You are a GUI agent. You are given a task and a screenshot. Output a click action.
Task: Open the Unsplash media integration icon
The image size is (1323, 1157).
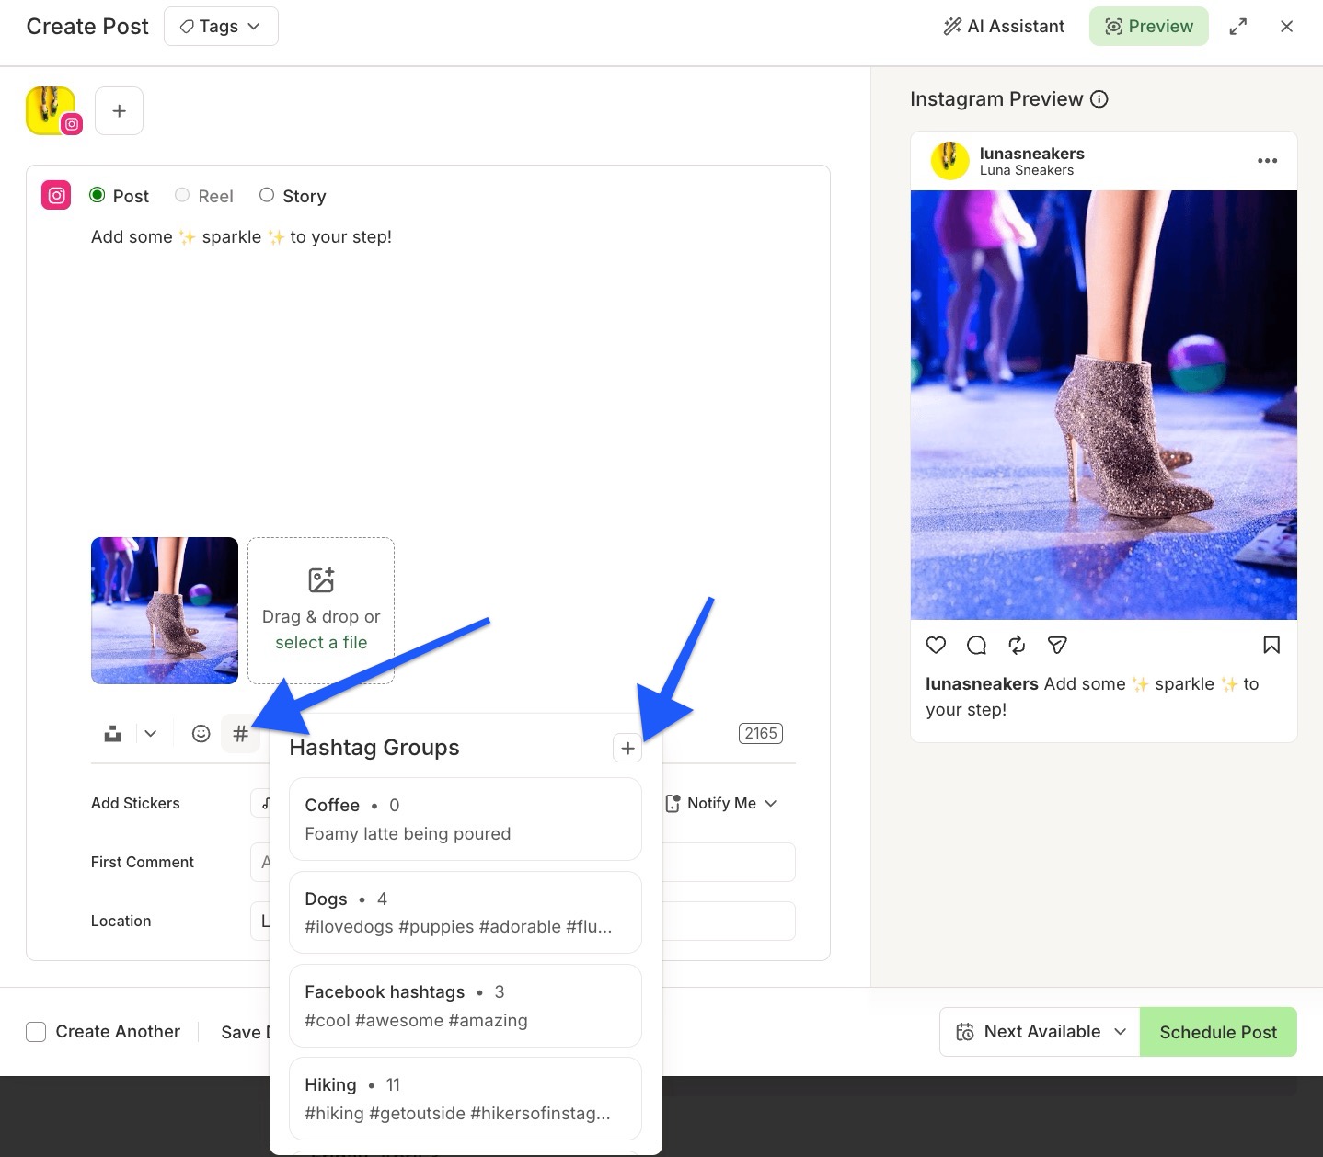pyautogui.click(x=113, y=734)
